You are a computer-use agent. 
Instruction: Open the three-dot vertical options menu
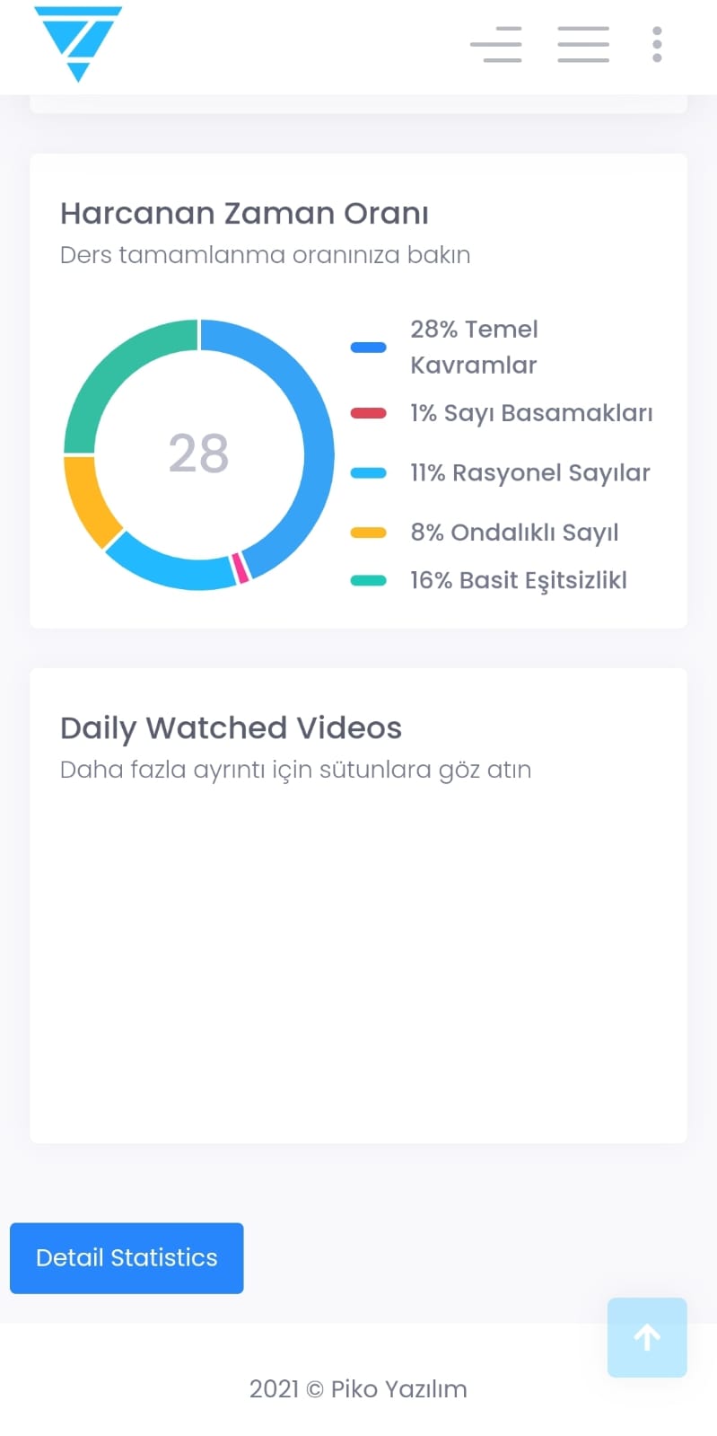(x=657, y=44)
